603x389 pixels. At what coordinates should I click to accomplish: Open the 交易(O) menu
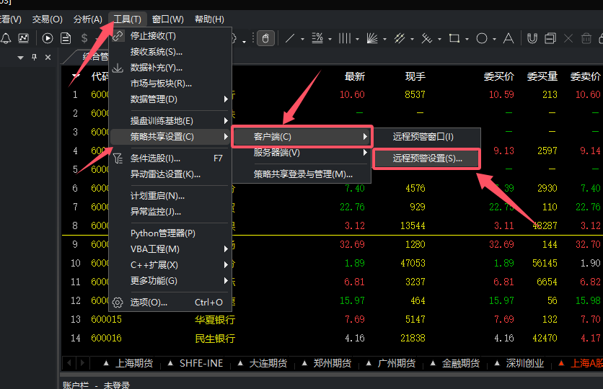(47, 19)
